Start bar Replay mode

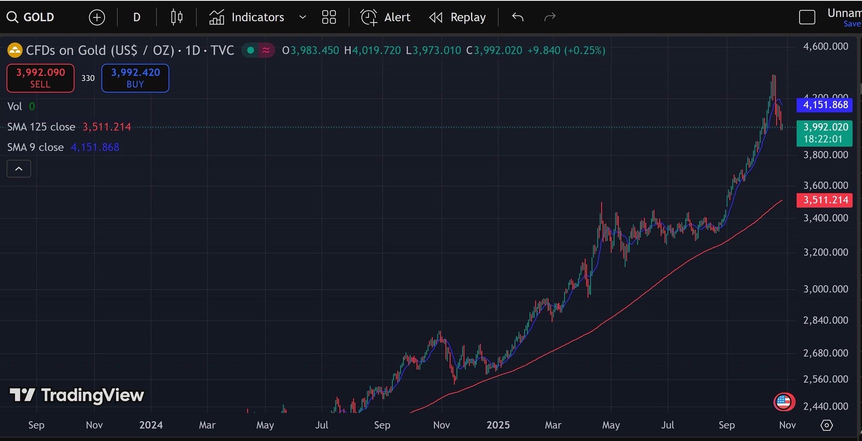tap(458, 17)
